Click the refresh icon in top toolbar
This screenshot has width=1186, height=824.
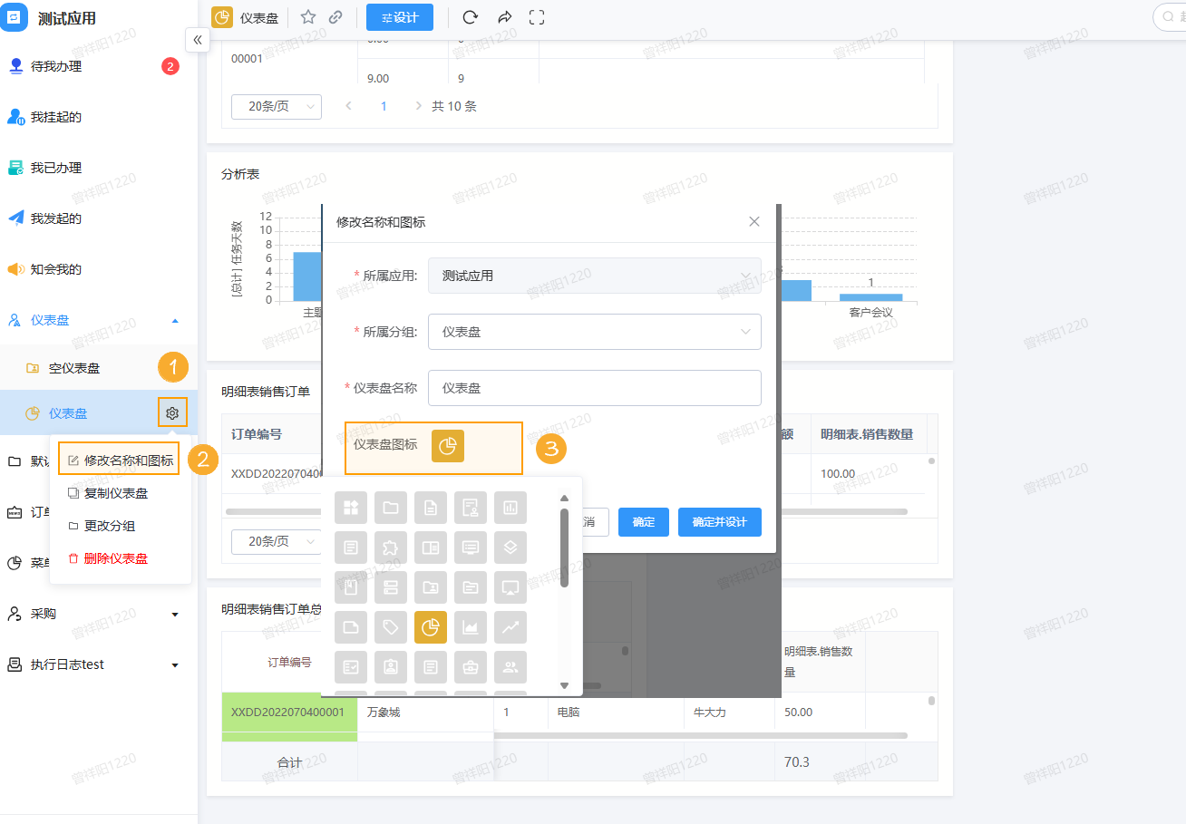[x=470, y=17]
